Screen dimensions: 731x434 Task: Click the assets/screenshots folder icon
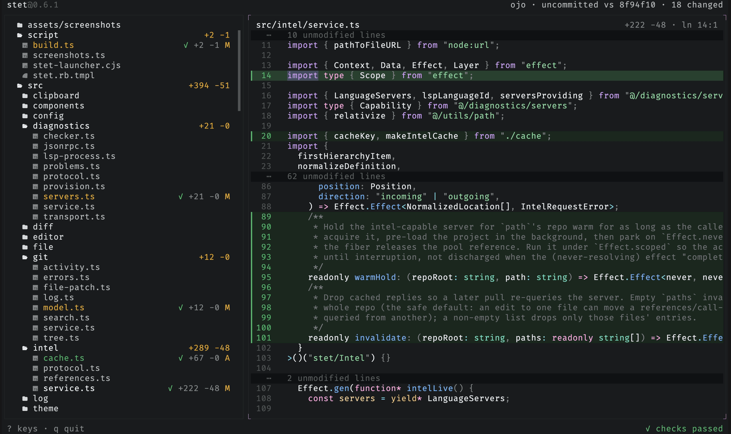pos(20,25)
